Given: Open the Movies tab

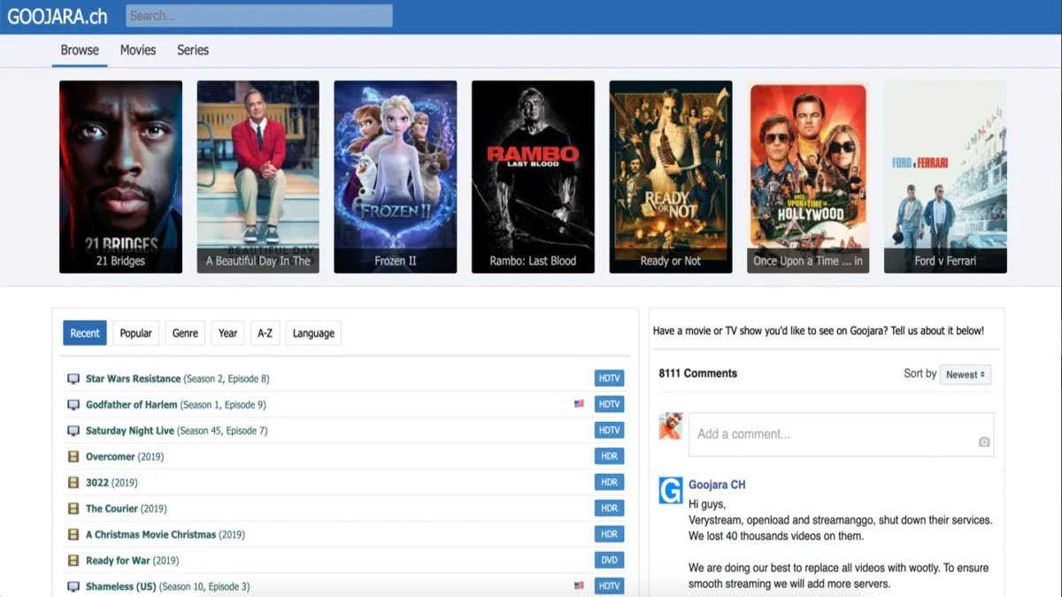Looking at the screenshot, I should pos(138,50).
